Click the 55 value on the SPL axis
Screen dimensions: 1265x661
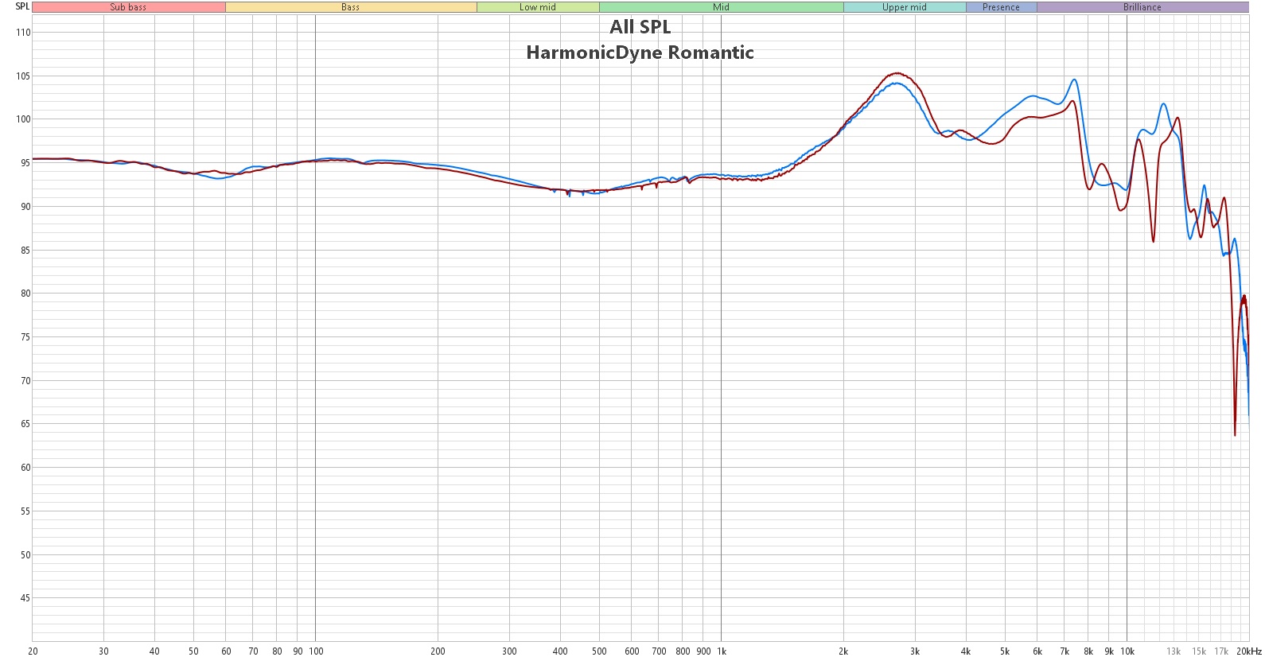tap(25, 511)
